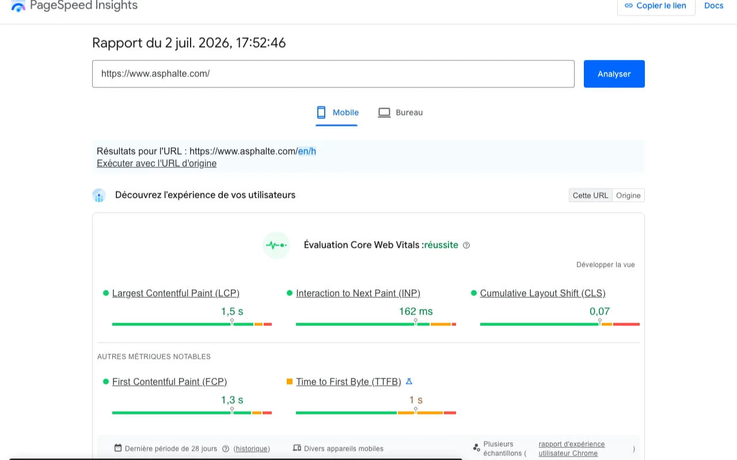Open Largest Contentful Paint (LCP) link

coord(176,293)
